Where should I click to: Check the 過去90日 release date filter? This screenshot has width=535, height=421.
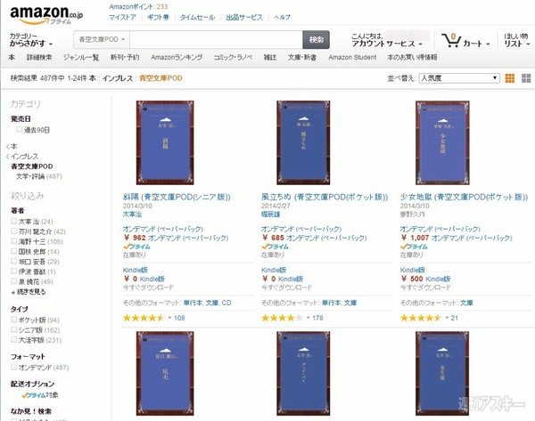click(19, 129)
